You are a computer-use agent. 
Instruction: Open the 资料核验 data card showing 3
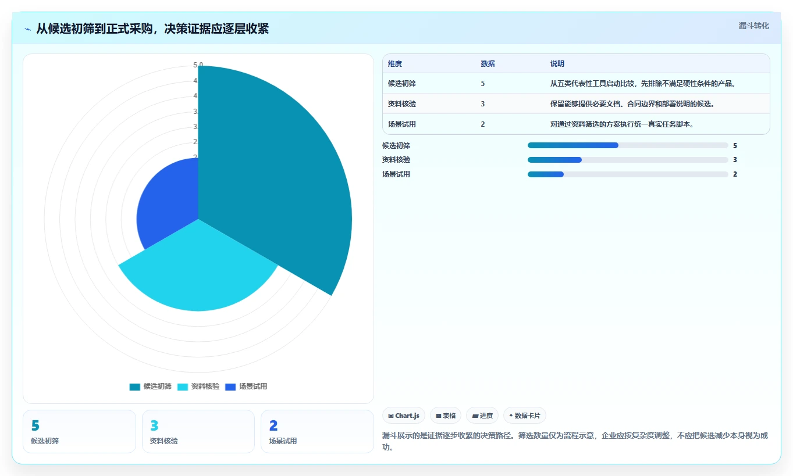click(198, 431)
